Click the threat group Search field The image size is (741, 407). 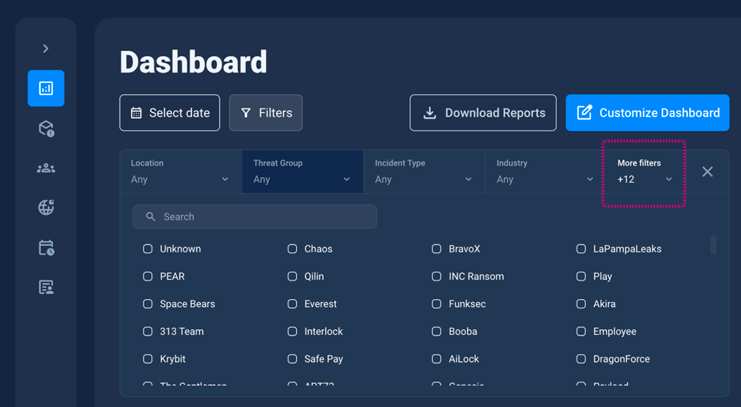[255, 217]
